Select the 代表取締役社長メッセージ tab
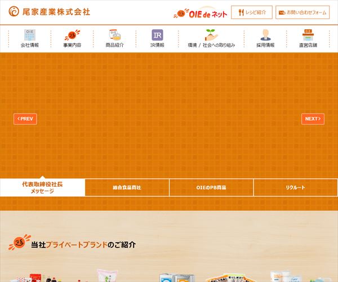Screen dimensions: 338x282 pyautogui.click(x=42, y=187)
